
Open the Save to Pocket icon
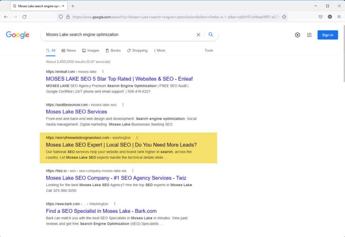pos(320,17)
